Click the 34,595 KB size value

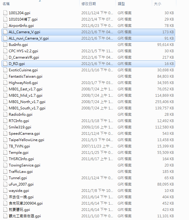click(165, 83)
